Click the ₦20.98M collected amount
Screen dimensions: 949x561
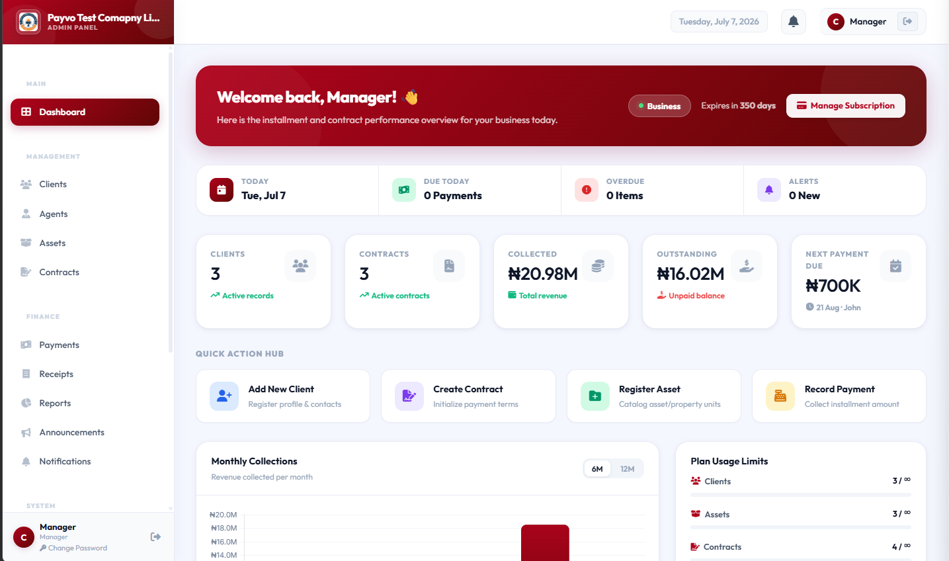(x=543, y=274)
